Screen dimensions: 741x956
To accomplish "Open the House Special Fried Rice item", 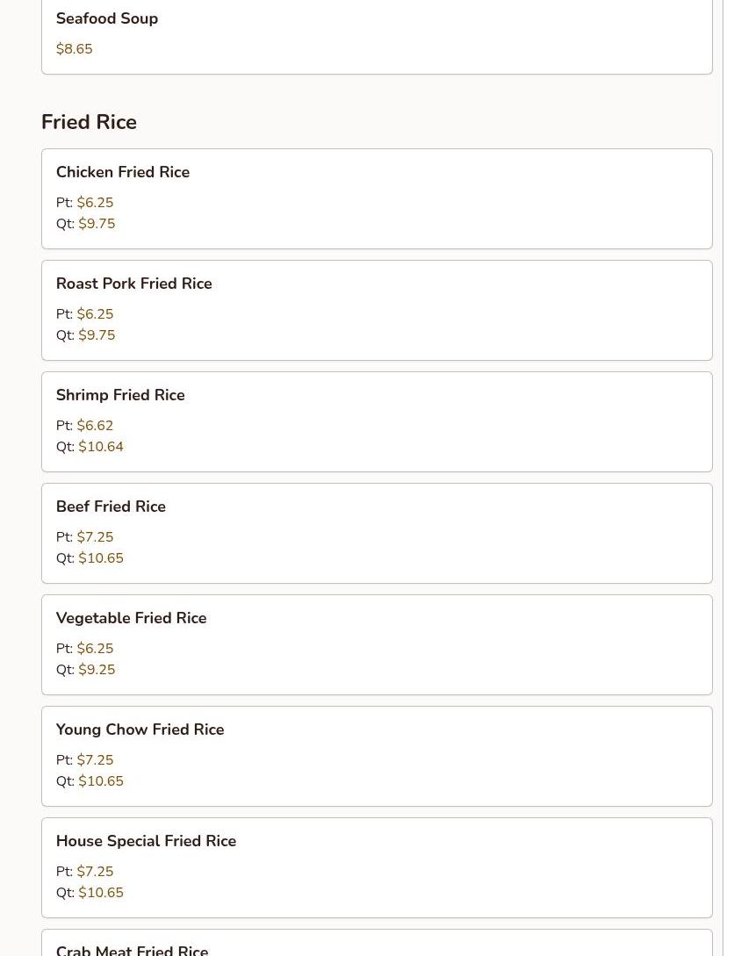I will [x=147, y=842].
